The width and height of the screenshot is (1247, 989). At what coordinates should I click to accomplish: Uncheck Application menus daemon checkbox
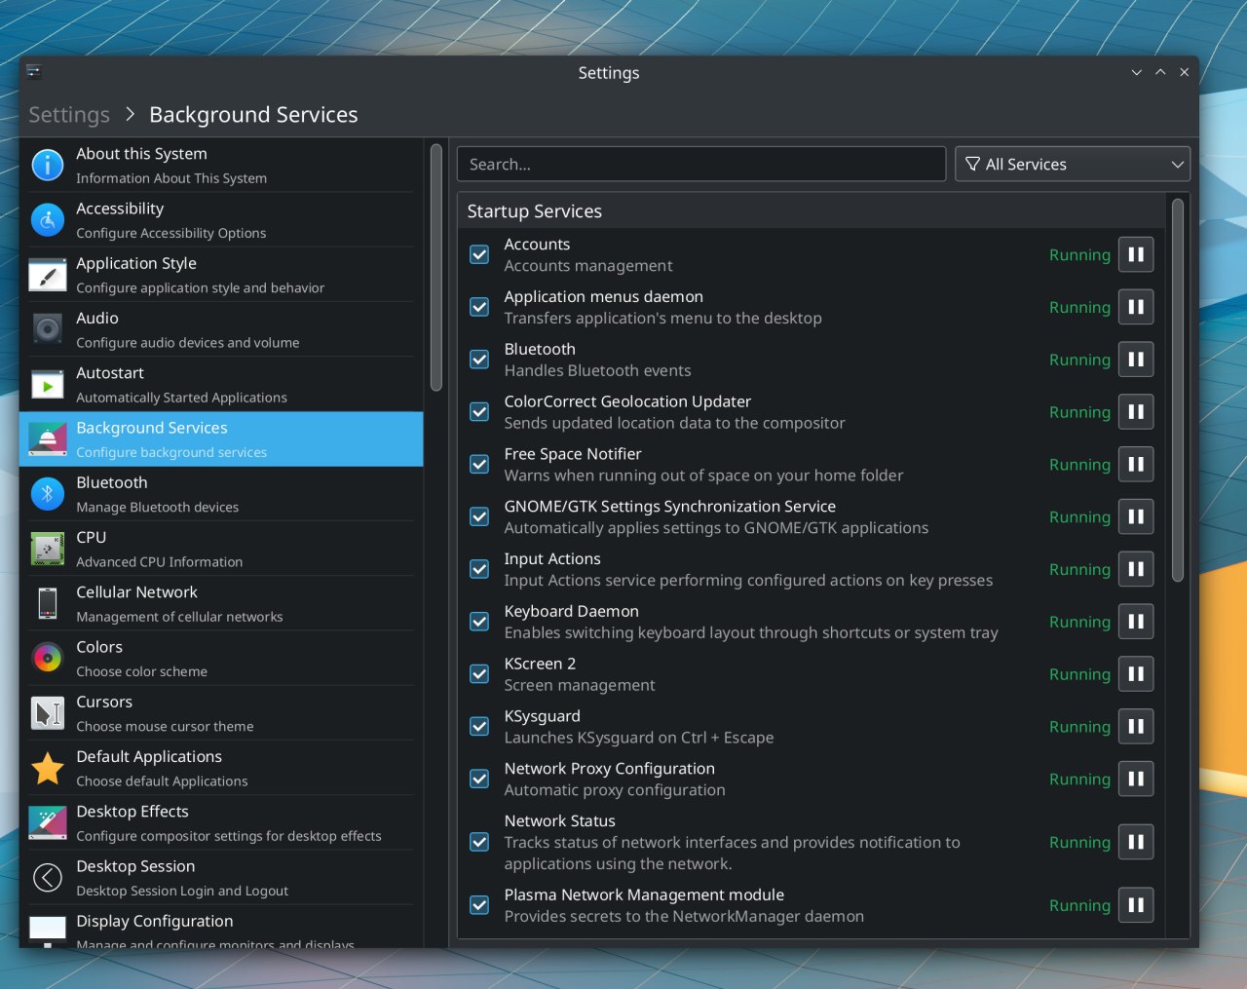[479, 307]
